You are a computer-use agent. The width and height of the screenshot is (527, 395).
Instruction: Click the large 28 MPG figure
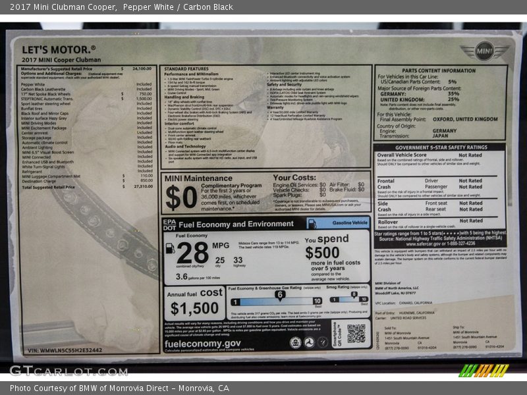(192, 253)
